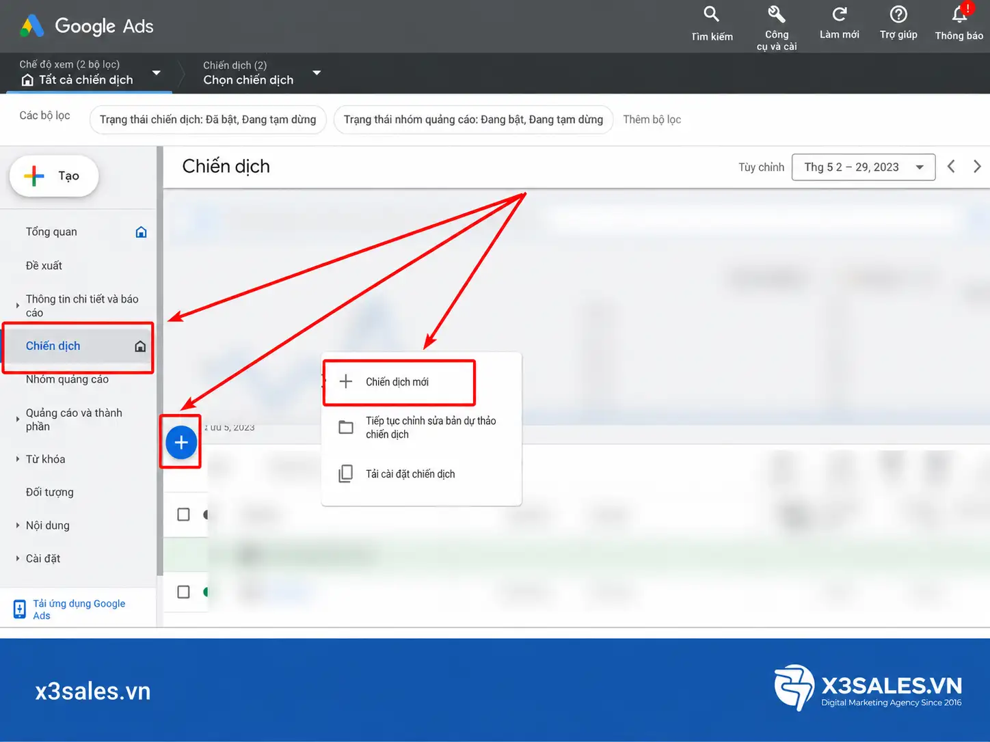The image size is (990, 742).
Task: Open the Tất cả chiến dịch view dropdown
Action: (157, 73)
